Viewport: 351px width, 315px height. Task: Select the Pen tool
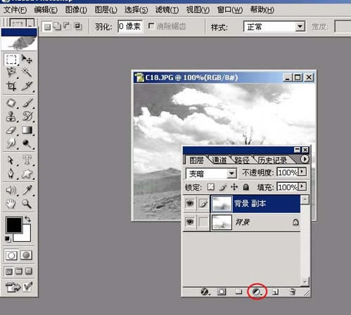pyautogui.click(x=11, y=174)
